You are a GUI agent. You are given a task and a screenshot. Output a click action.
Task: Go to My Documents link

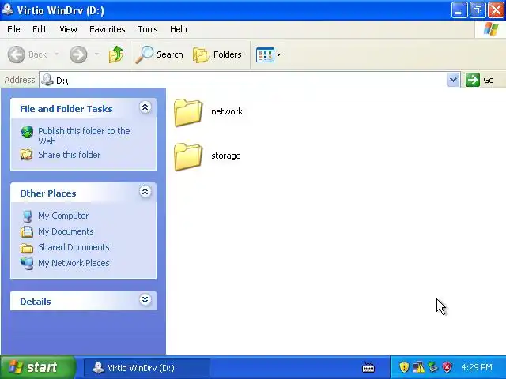(66, 231)
